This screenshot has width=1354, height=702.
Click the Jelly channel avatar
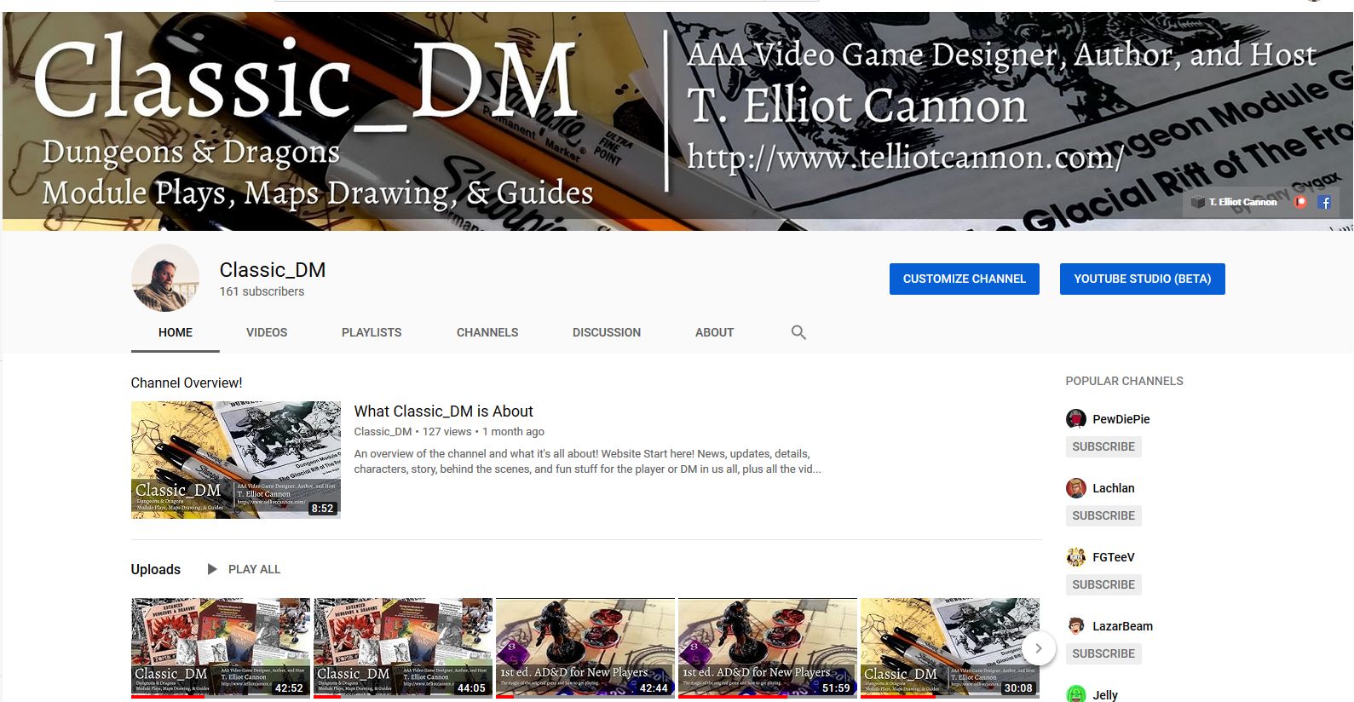tap(1076, 693)
